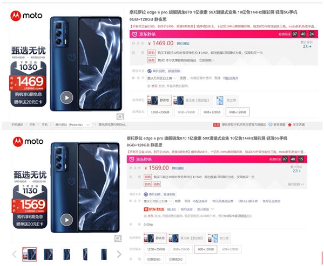Open the delivery address dropdown in the top listing
324x266 pixels.
click(162, 78)
